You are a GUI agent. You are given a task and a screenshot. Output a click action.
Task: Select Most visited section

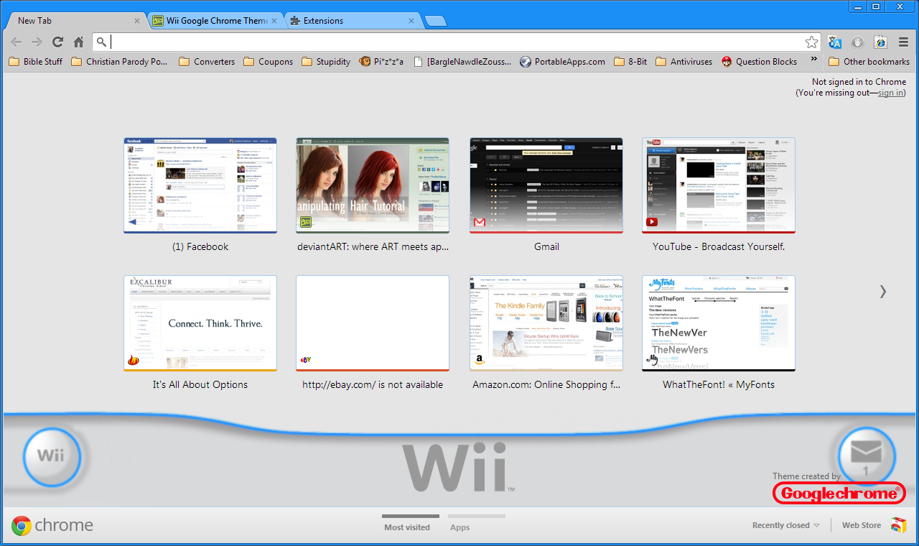point(407,527)
